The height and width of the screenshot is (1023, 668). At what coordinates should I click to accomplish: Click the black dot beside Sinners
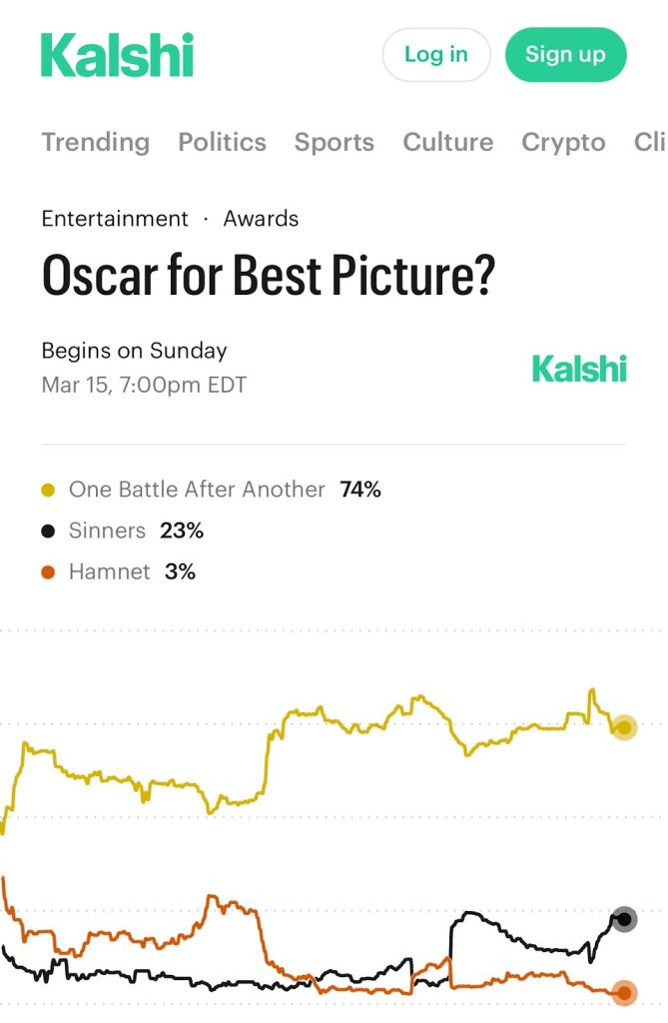pos(48,531)
